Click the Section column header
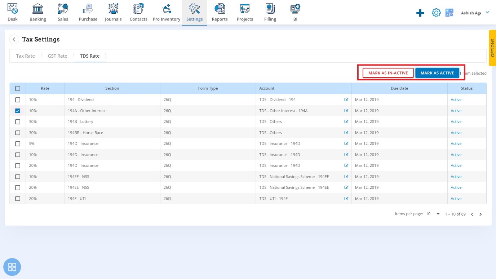The height and width of the screenshot is (279, 496). point(112,88)
